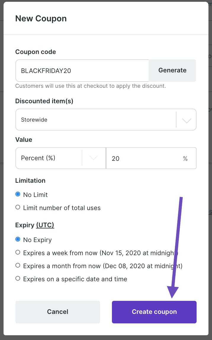Click the % suffix in value field
This screenshot has width=212, height=340.
click(x=185, y=159)
